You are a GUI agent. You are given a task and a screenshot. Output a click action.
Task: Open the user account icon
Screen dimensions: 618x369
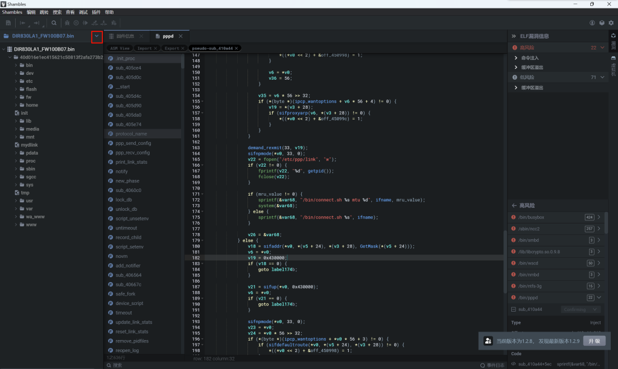click(593, 23)
